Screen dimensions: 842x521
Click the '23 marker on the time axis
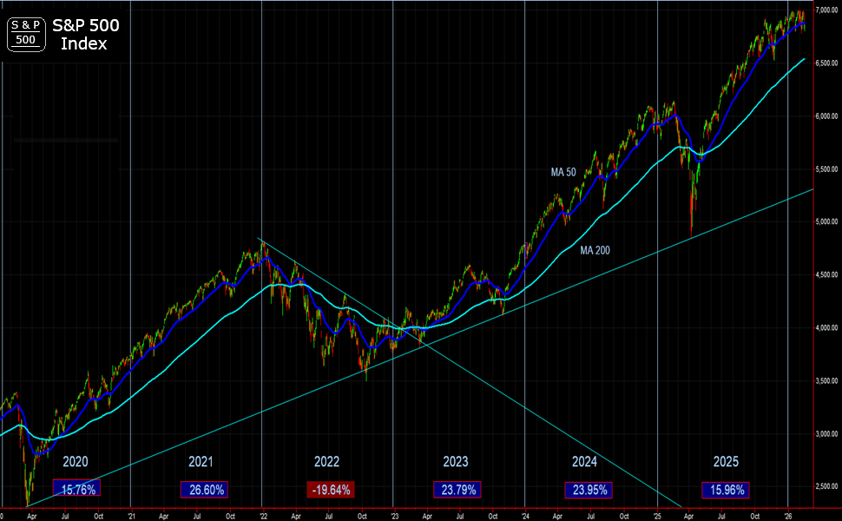[395, 514]
